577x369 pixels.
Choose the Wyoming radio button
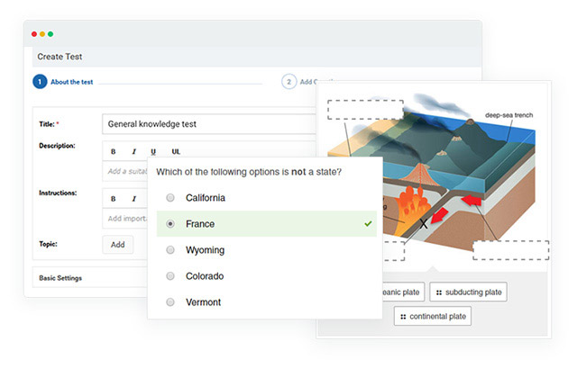point(170,250)
